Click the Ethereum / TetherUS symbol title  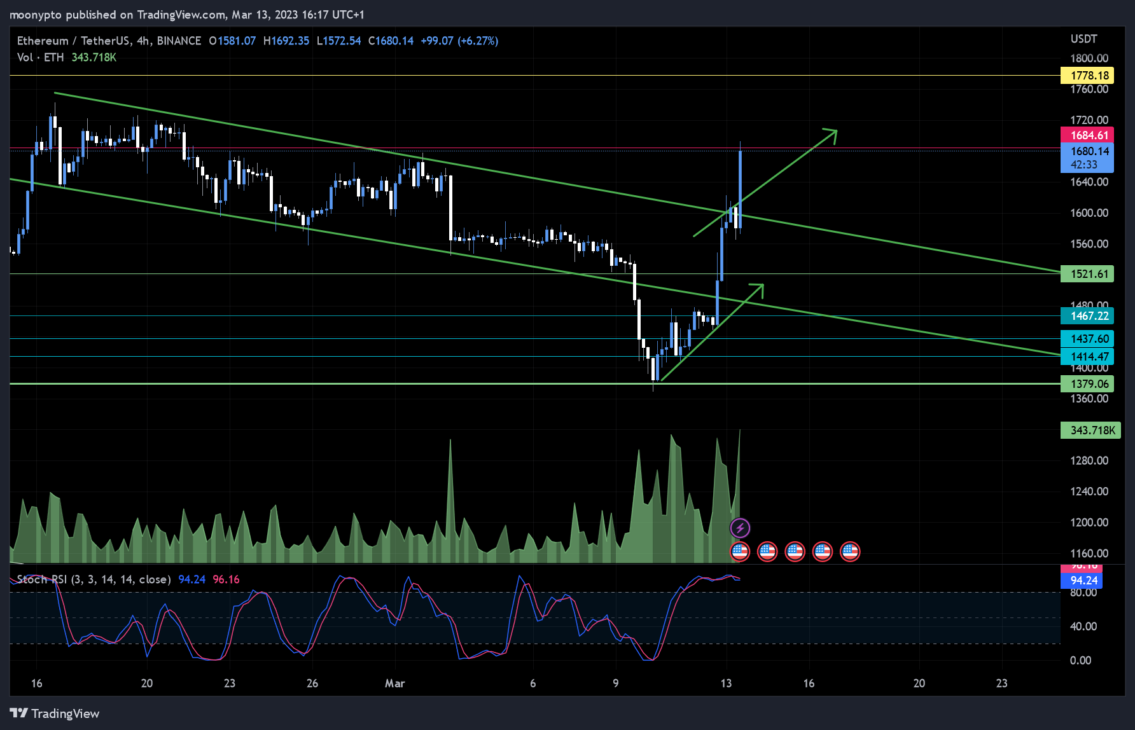[109, 41]
